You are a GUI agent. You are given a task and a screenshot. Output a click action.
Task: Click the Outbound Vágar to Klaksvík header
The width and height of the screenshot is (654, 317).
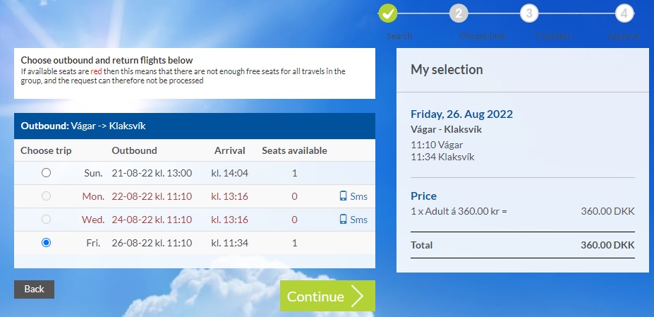(88, 126)
